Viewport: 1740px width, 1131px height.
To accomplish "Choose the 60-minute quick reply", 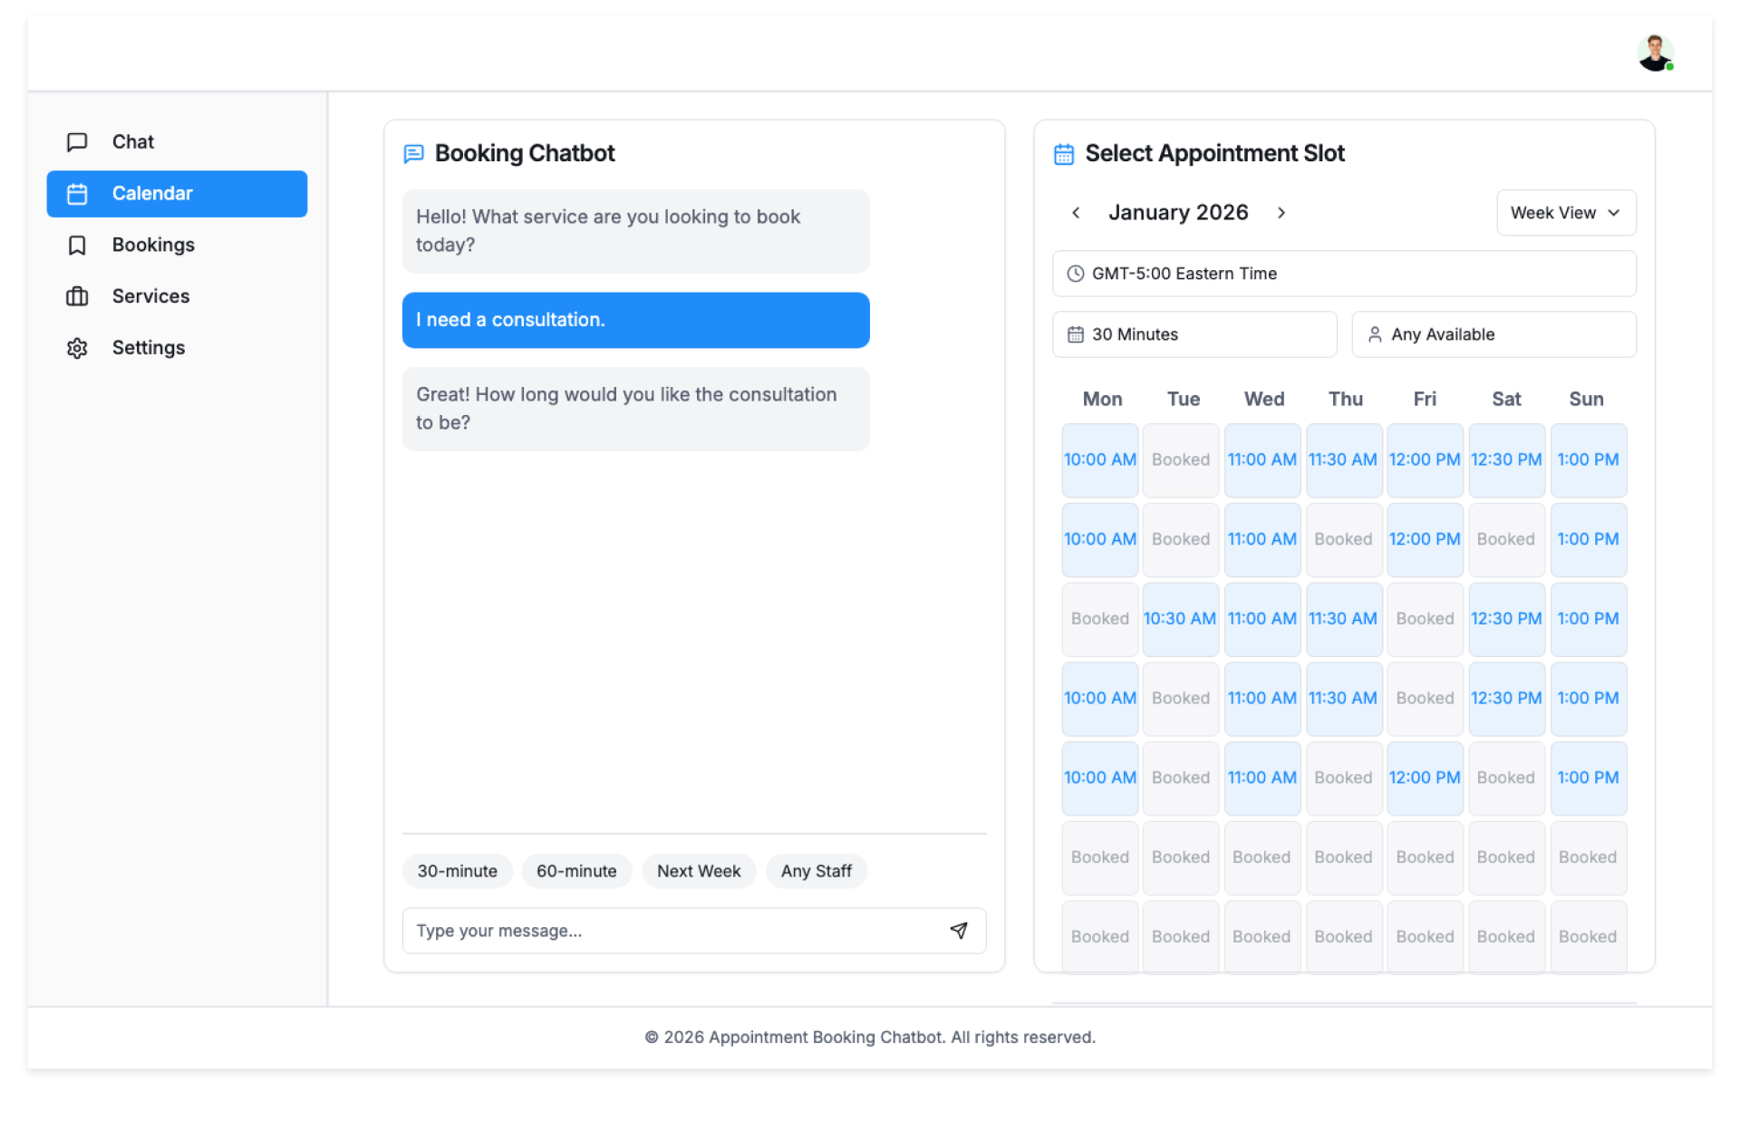I will [x=576, y=871].
